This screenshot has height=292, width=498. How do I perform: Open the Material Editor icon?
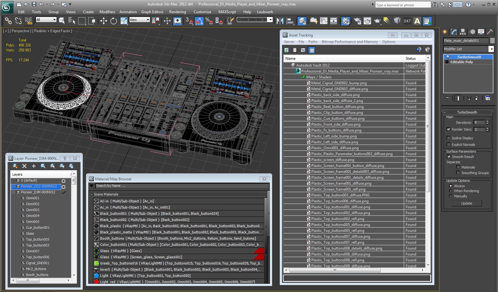pos(345,21)
